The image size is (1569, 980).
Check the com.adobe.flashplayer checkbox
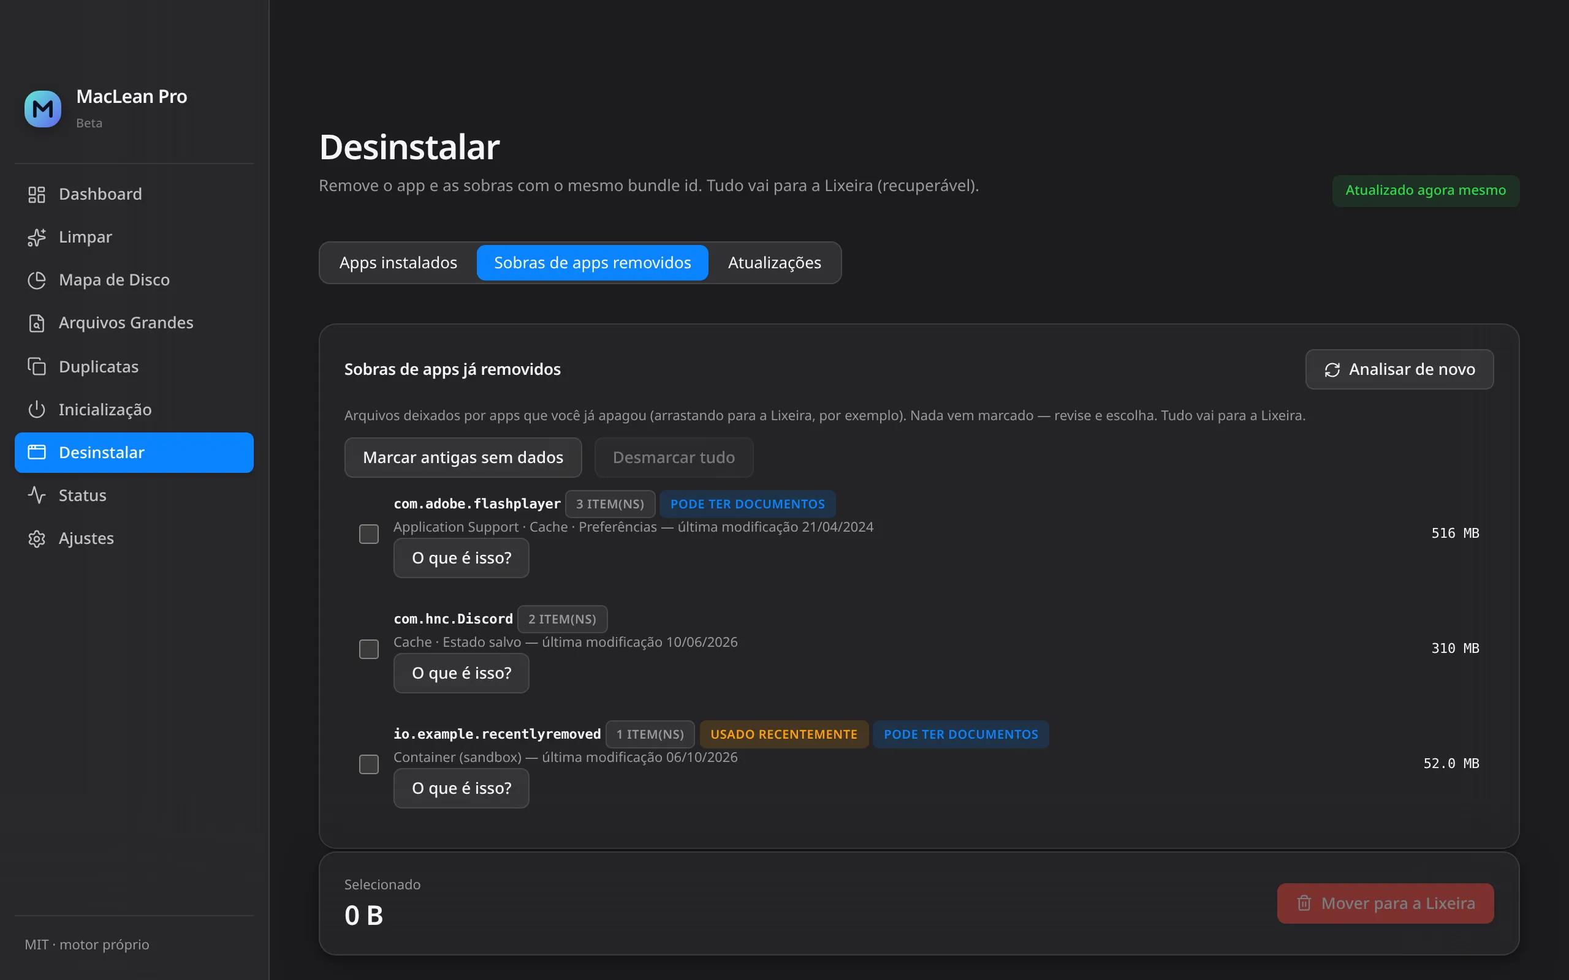point(369,534)
